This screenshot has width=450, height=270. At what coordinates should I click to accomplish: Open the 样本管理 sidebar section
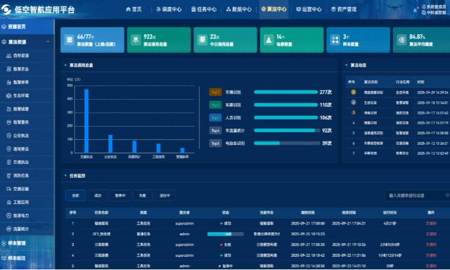27,244
